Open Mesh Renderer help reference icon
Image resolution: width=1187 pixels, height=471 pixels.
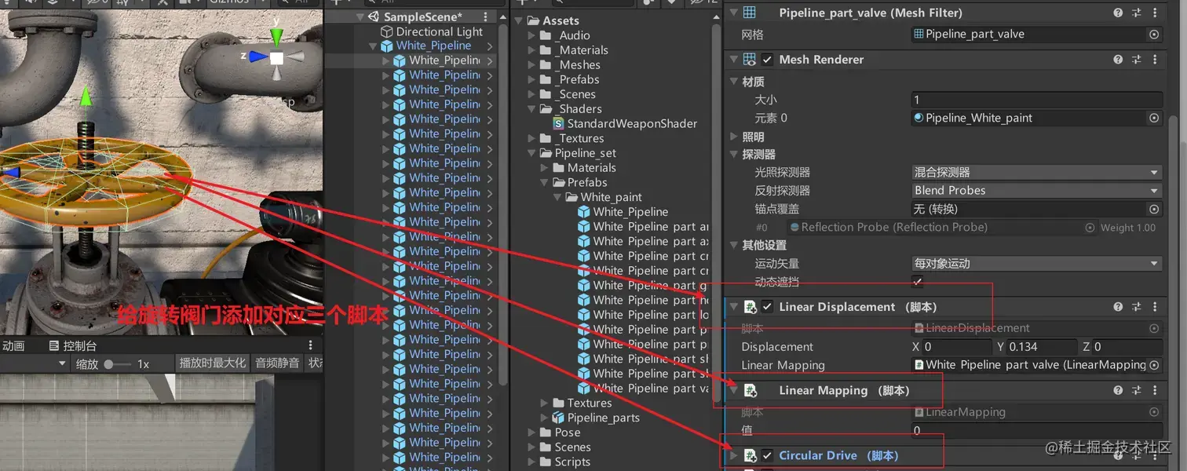tap(1118, 60)
